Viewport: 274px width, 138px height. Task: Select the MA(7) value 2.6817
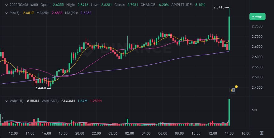[x=28, y=13]
